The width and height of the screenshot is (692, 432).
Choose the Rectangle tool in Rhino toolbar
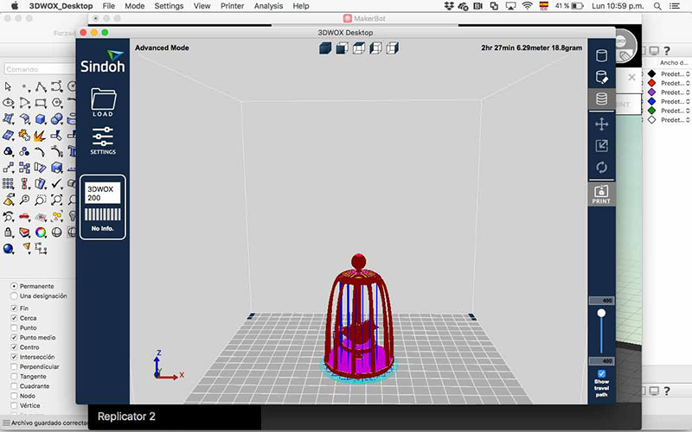point(41,103)
